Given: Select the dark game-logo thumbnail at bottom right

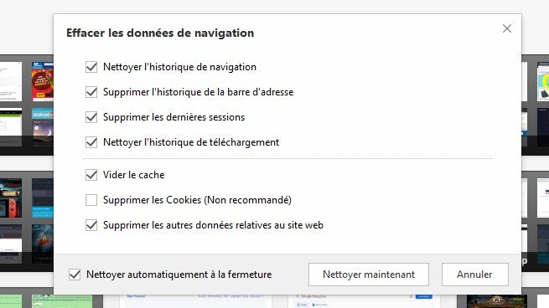Looking at the screenshot, I should click(x=497, y=301).
